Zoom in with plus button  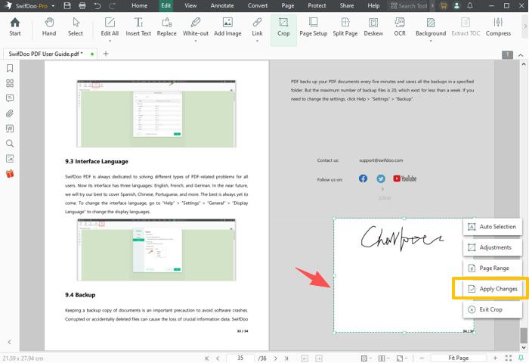pos(495,358)
